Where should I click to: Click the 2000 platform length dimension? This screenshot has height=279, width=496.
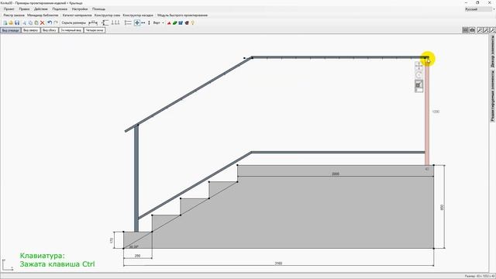336,174
